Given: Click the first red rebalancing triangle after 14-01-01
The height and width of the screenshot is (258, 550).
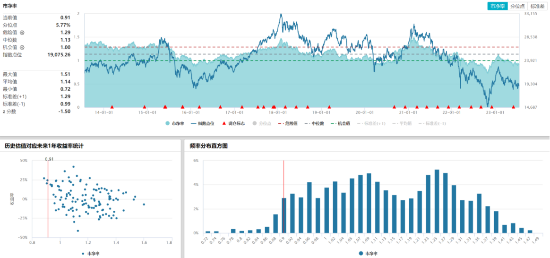Looking at the screenshot, I should point(112,107).
